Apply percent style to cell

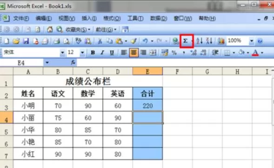(174, 52)
